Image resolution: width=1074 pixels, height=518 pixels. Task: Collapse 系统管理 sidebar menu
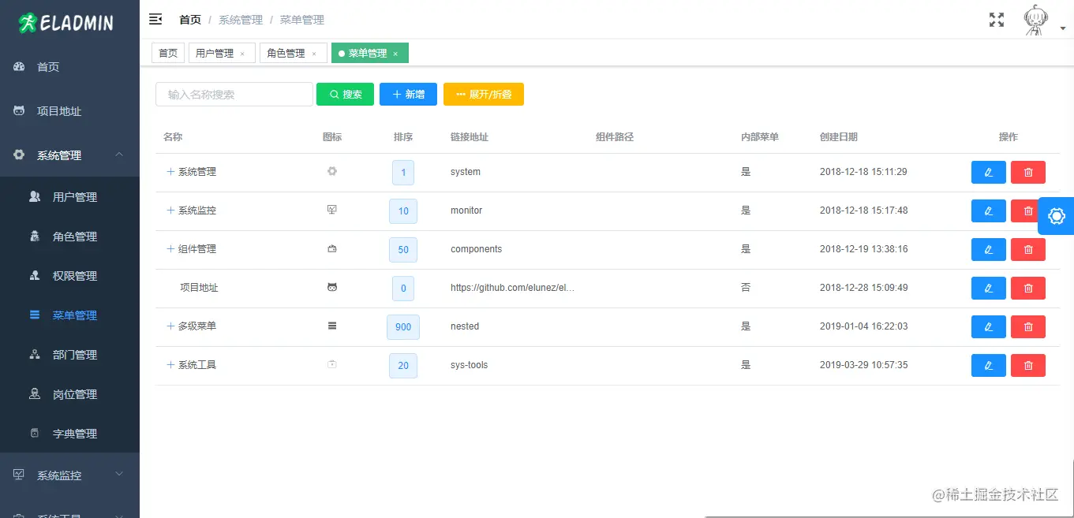pos(69,155)
